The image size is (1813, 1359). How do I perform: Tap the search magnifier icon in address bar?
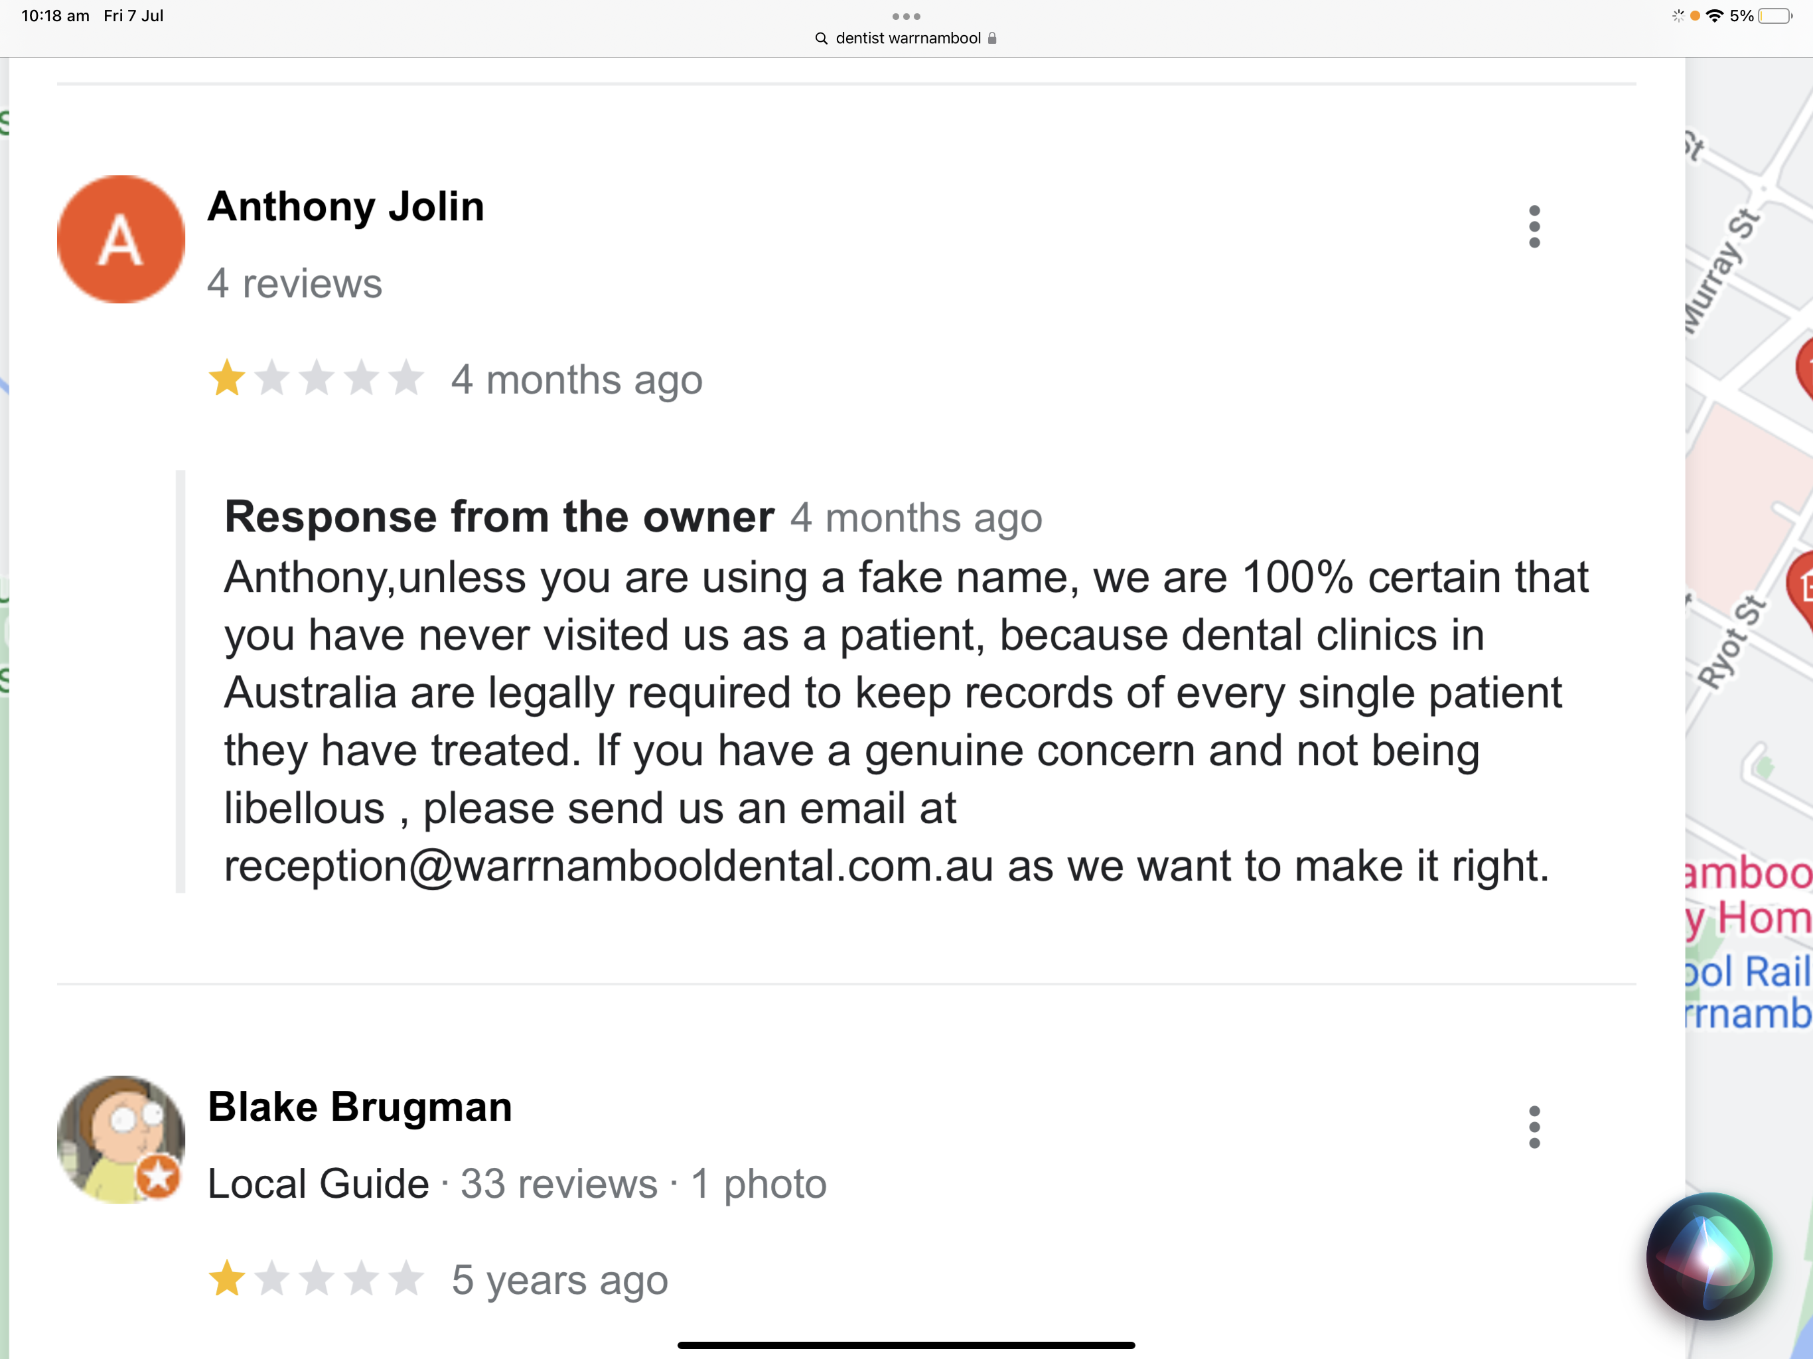(x=822, y=38)
